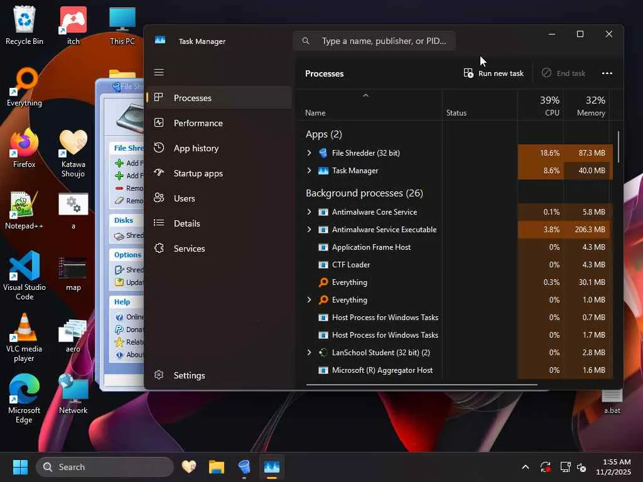Image resolution: width=643 pixels, height=482 pixels.
Task: Expand Antimalware Core Service
Action: click(x=309, y=212)
